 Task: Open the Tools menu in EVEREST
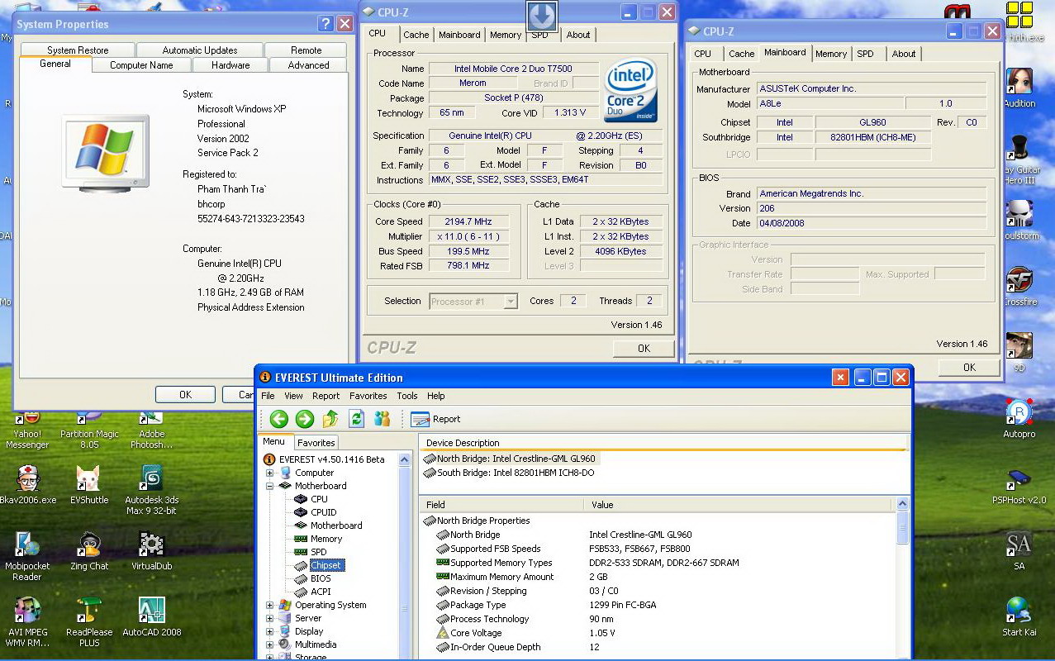(x=407, y=396)
